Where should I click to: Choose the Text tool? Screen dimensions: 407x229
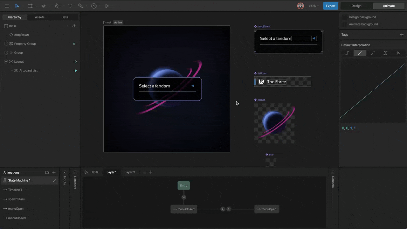point(70,6)
